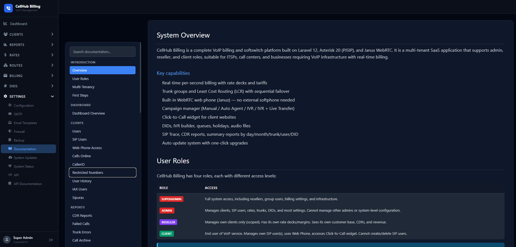516x247 pixels.
Task: Click the Rates dollar sign icon
Action: 5,55
